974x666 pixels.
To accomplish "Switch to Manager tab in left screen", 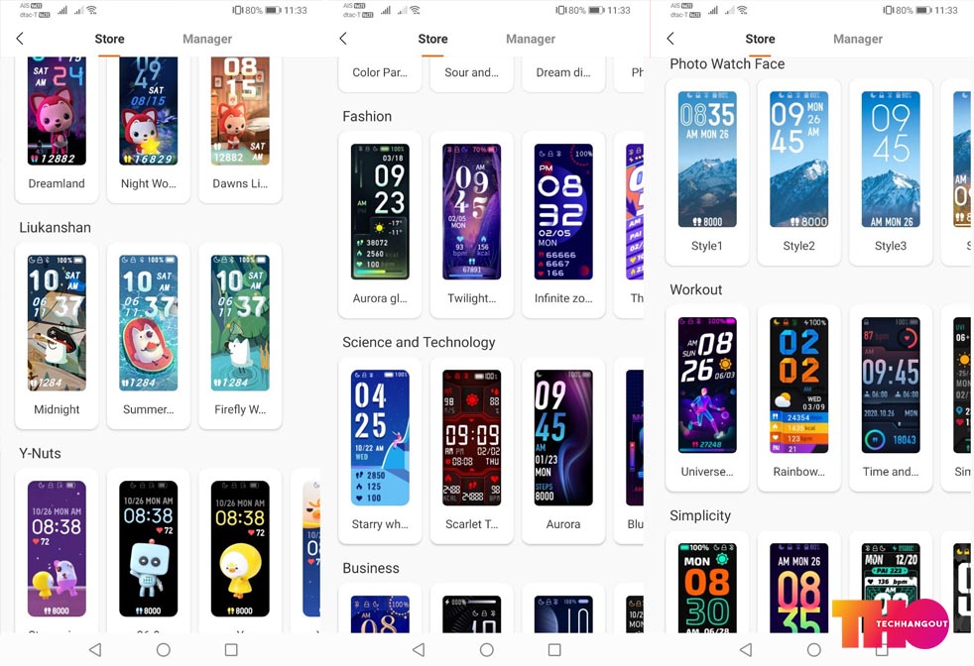I will pos(207,39).
